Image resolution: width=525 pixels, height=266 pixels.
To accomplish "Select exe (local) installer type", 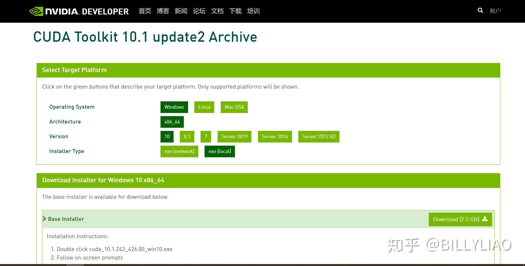I will [219, 151].
